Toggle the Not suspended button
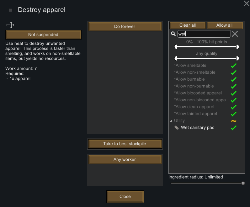The width and height of the screenshot is (250, 207). tap(43, 34)
